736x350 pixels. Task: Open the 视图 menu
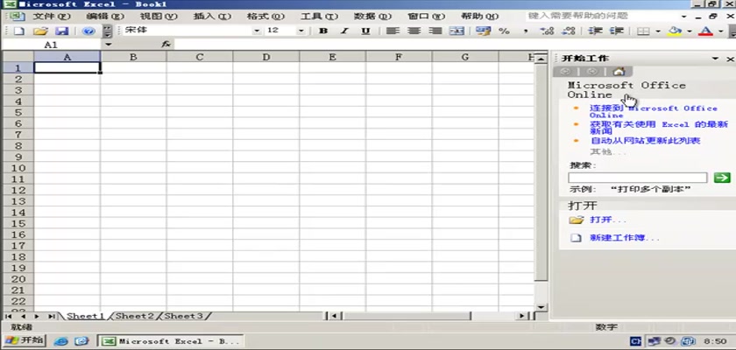(159, 17)
